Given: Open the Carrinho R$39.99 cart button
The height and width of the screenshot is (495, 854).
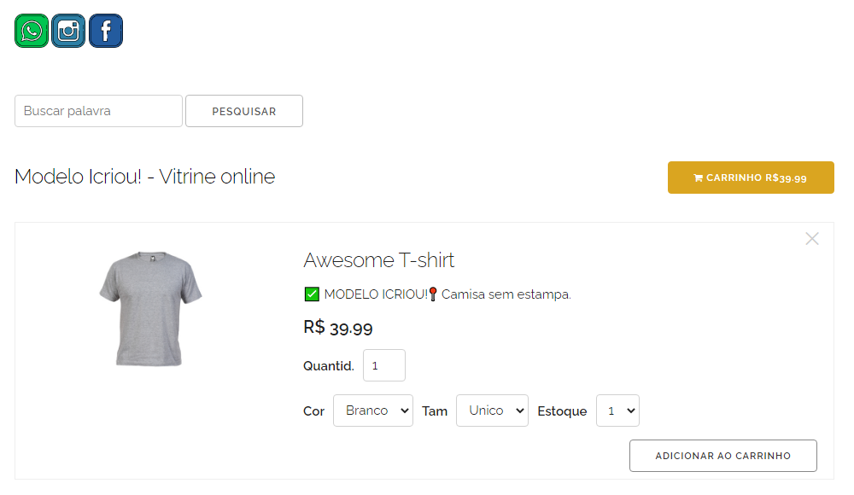Looking at the screenshot, I should tap(751, 178).
